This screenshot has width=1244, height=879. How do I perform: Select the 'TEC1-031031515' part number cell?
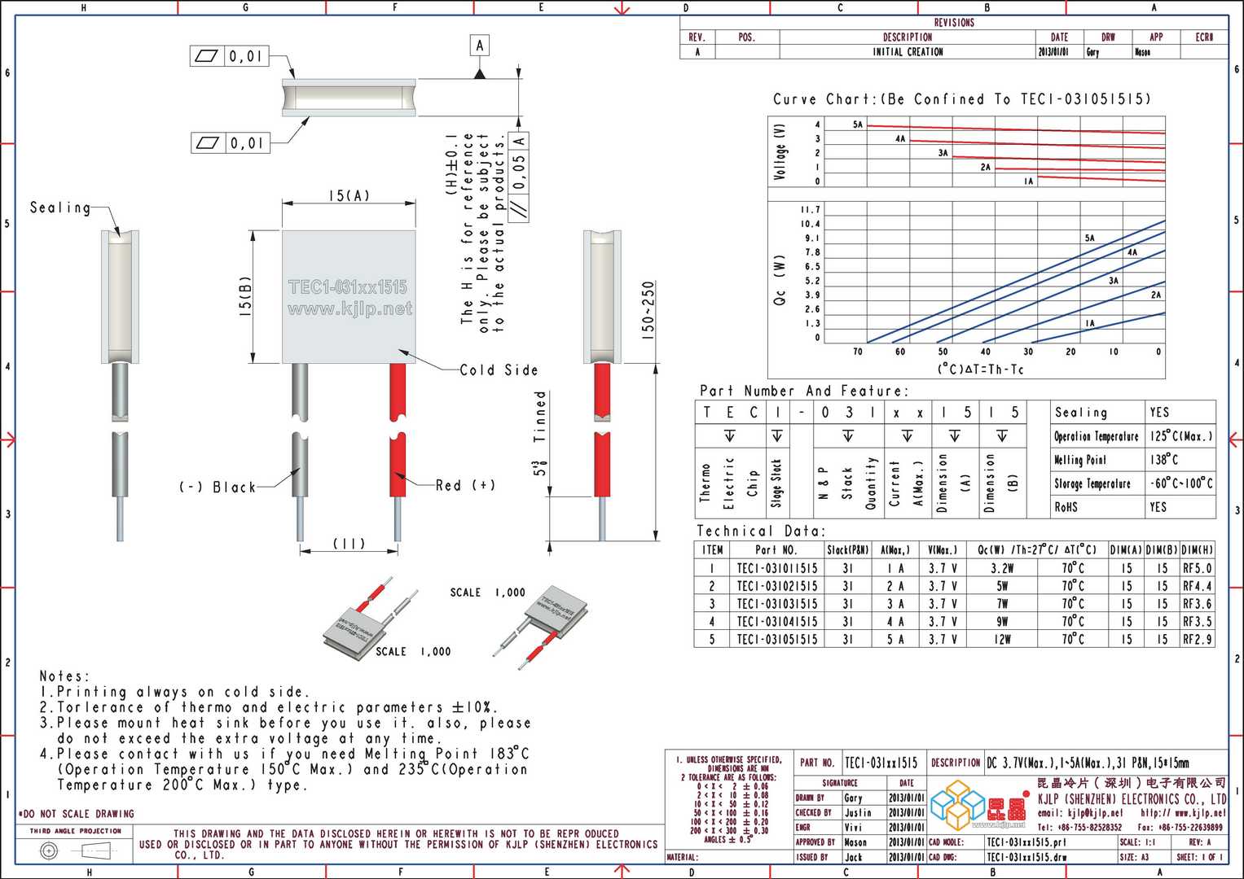(x=777, y=604)
